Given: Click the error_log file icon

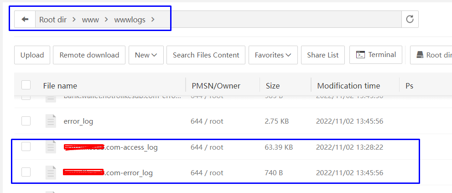Looking at the screenshot, I should click(x=51, y=121).
